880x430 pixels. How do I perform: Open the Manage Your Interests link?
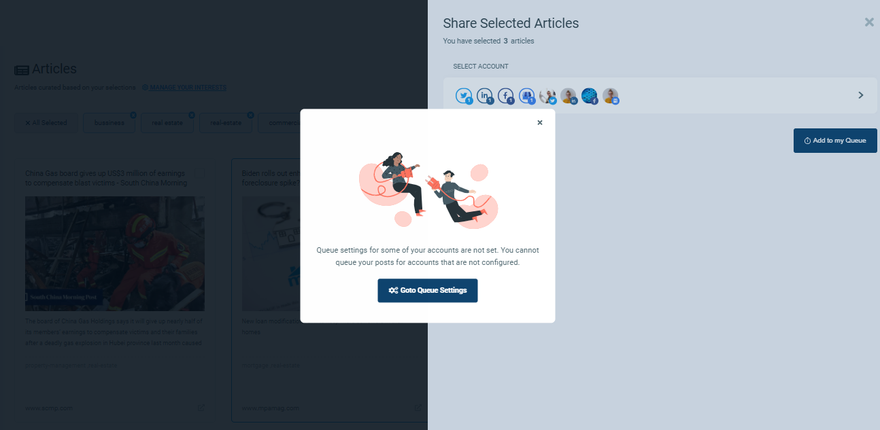click(x=188, y=88)
